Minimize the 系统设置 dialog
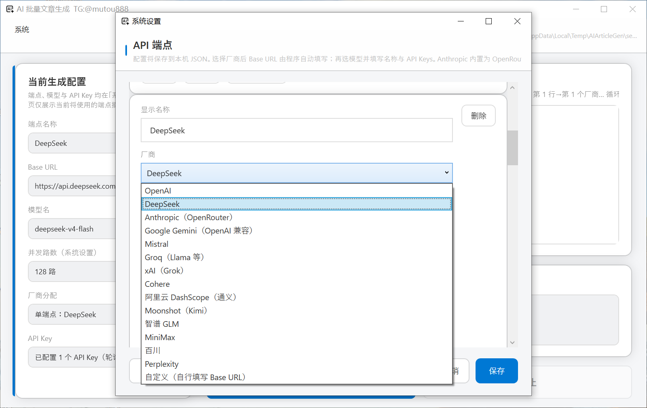The image size is (647, 408). coord(461,21)
